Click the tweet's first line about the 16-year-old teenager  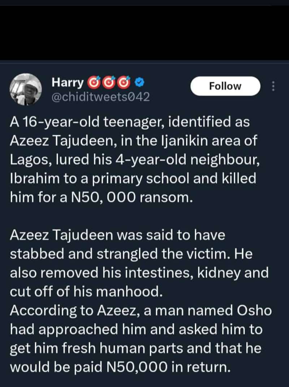point(129,123)
